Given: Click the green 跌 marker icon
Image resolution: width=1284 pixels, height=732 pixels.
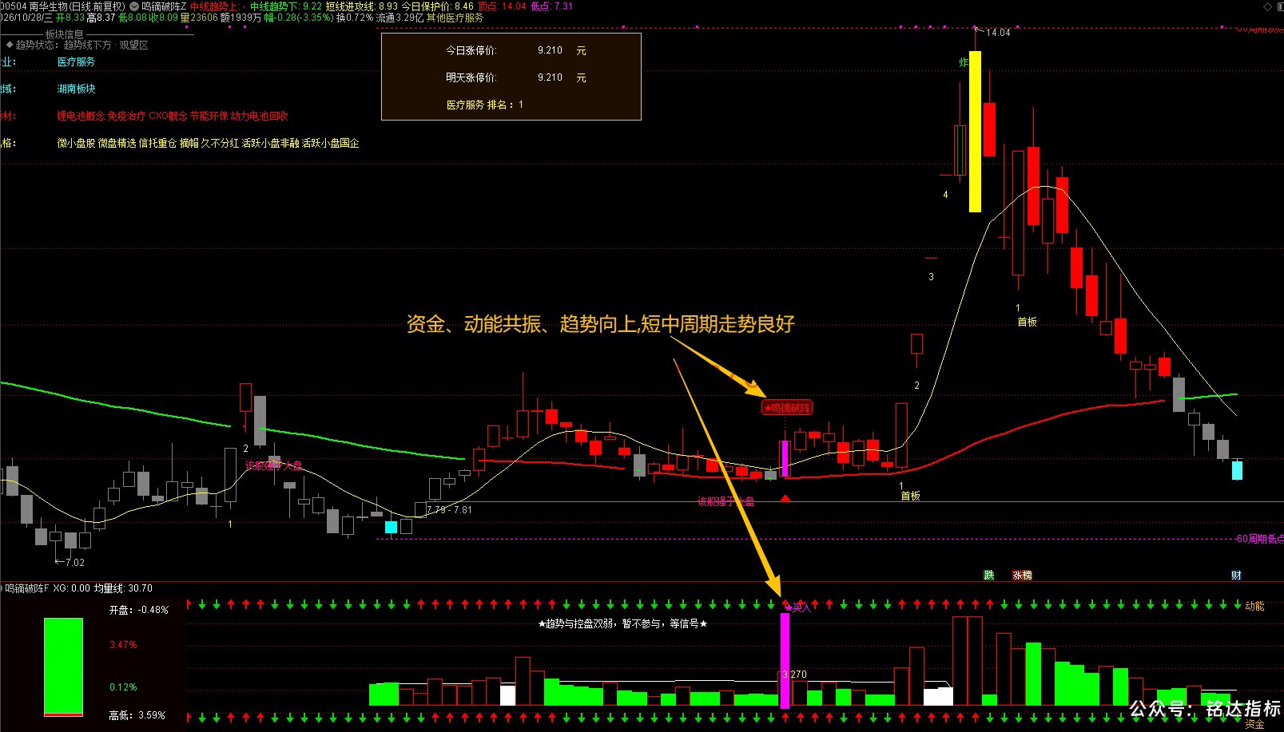Looking at the screenshot, I should click(x=988, y=575).
